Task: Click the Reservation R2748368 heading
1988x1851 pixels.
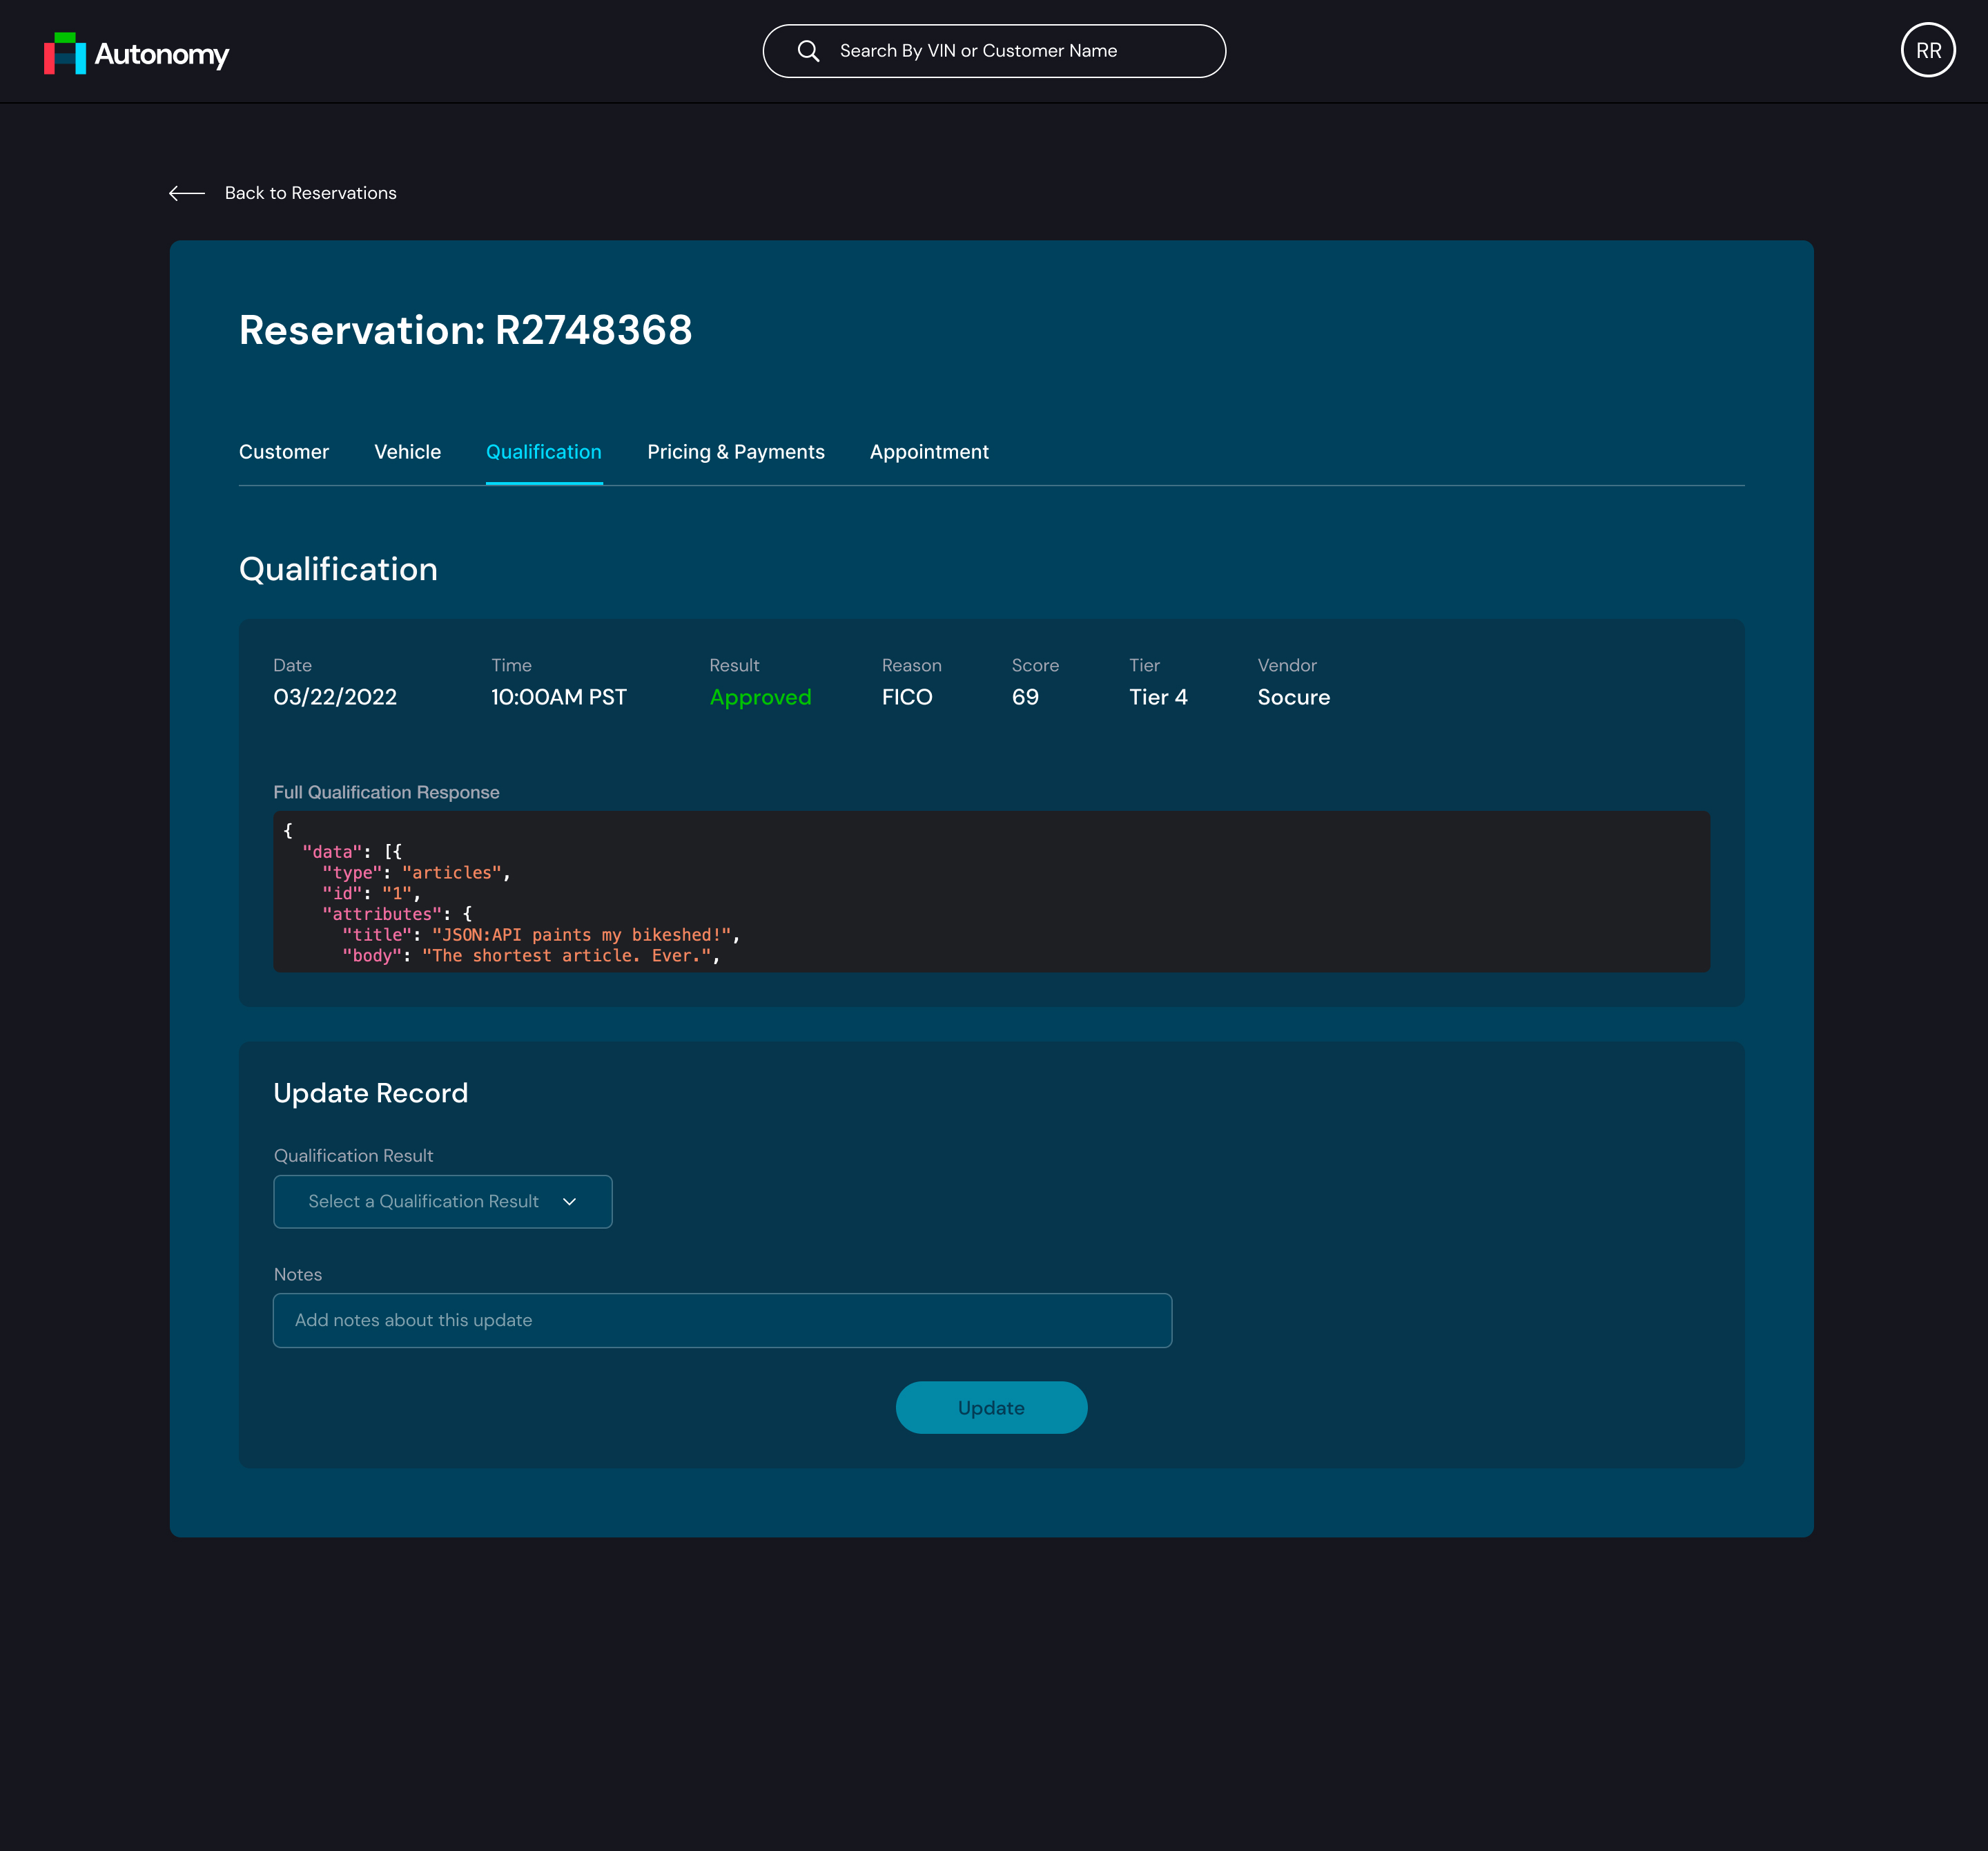Action: pyautogui.click(x=465, y=330)
